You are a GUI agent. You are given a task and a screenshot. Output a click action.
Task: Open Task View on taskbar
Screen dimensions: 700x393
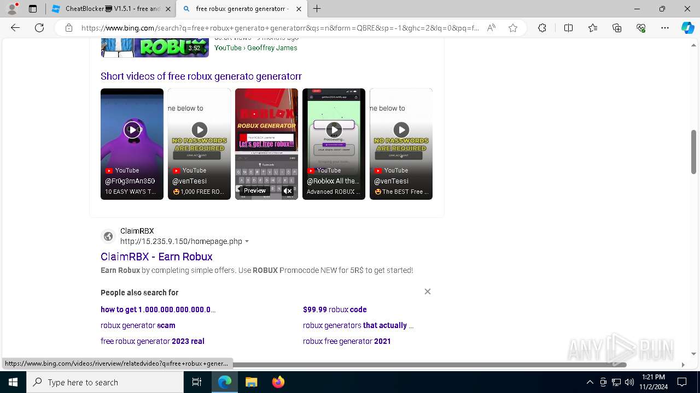click(x=197, y=382)
